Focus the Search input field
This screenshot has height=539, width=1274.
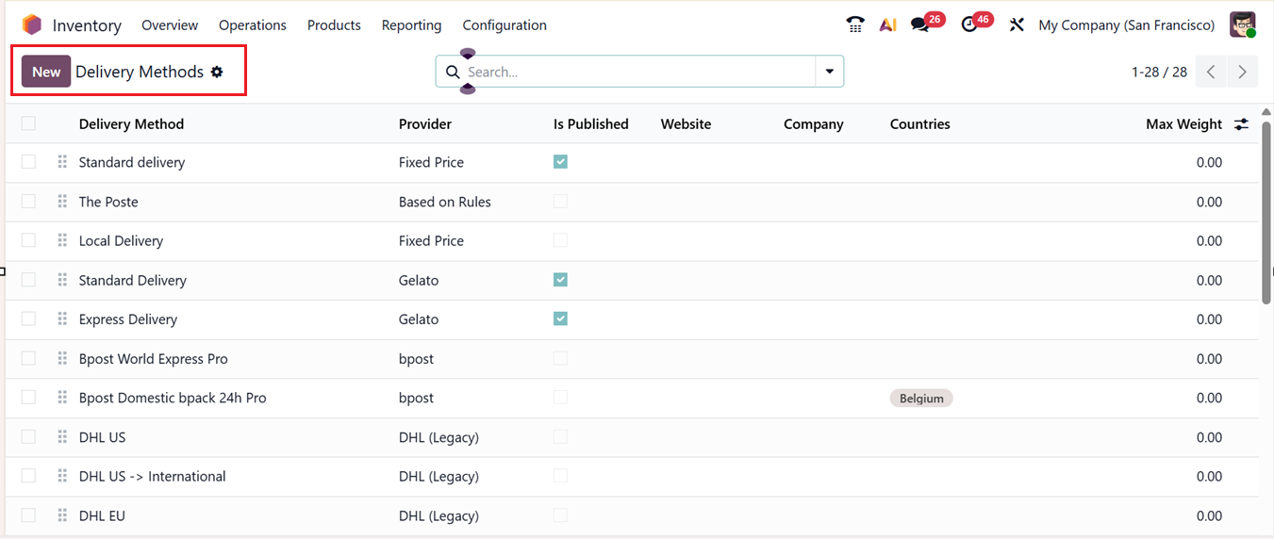tap(637, 72)
